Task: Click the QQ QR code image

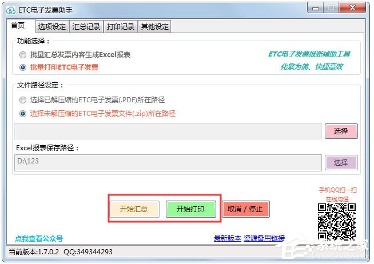Action: (x=337, y=222)
